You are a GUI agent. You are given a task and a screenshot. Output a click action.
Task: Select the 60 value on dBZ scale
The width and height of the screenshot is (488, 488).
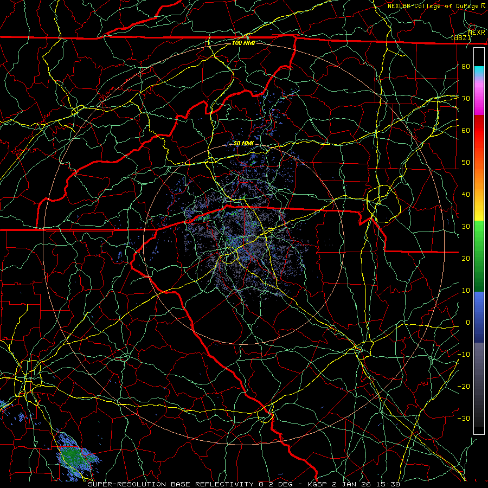click(x=466, y=130)
